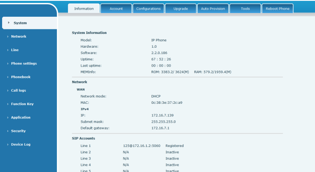Switch to the Information tab
The height and width of the screenshot is (172, 315).
[84, 9]
